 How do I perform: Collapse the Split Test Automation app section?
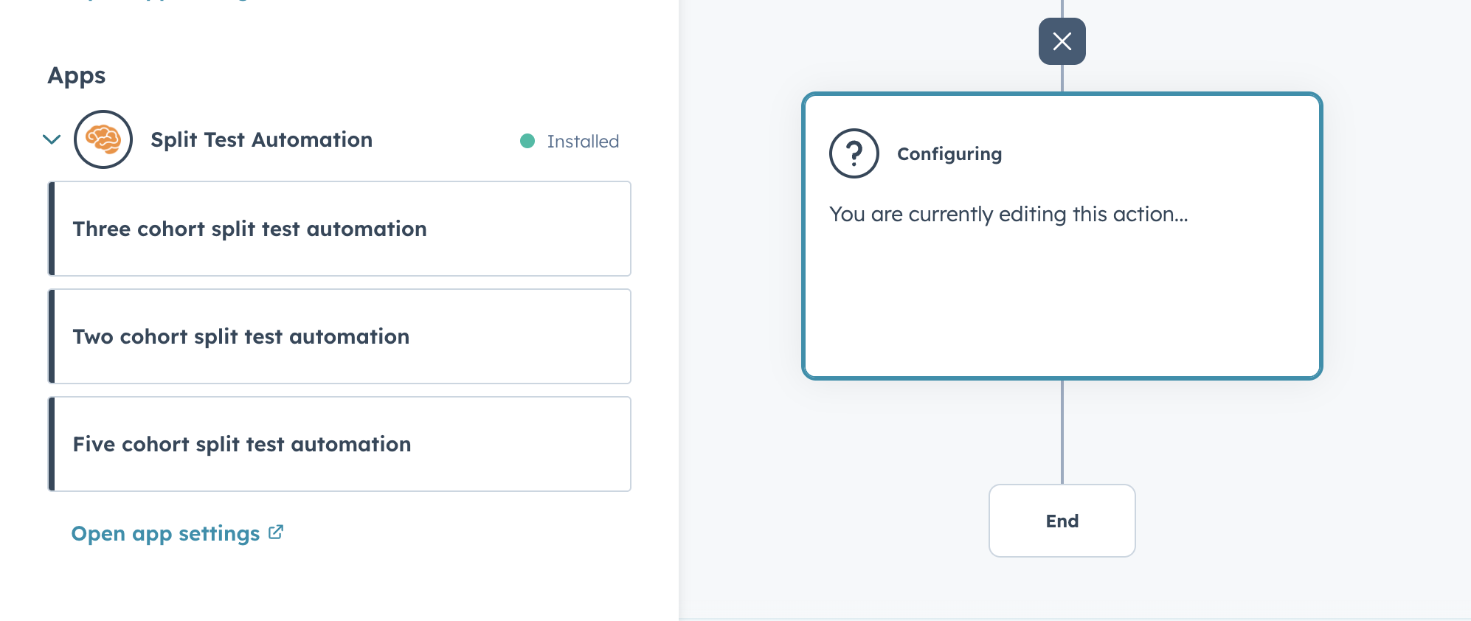coord(50,139)
